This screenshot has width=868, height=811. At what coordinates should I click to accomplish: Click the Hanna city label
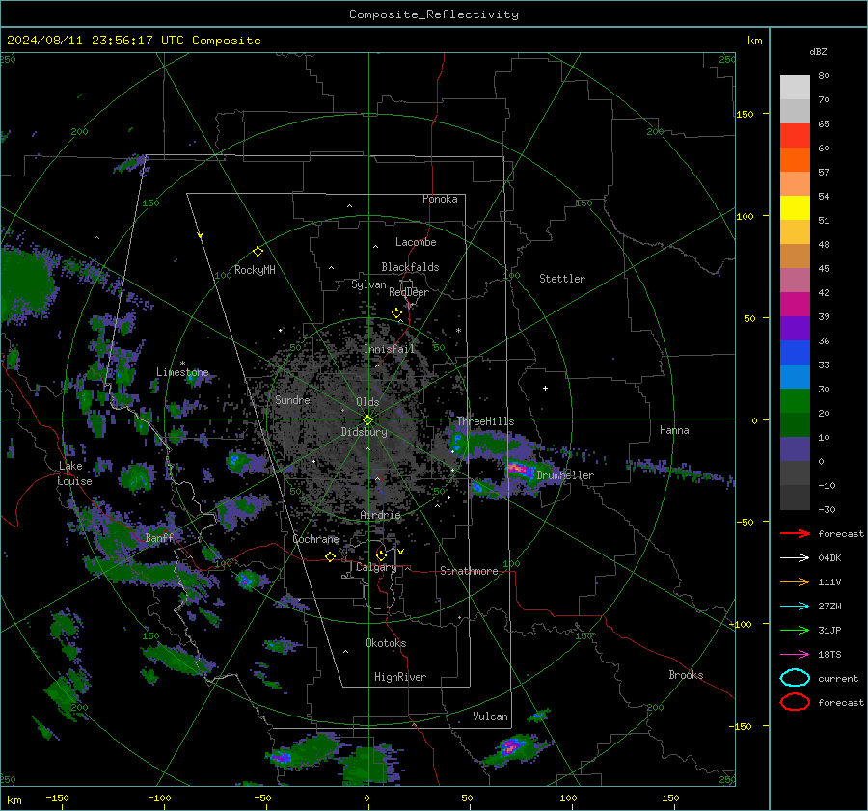tap(674, 430)
